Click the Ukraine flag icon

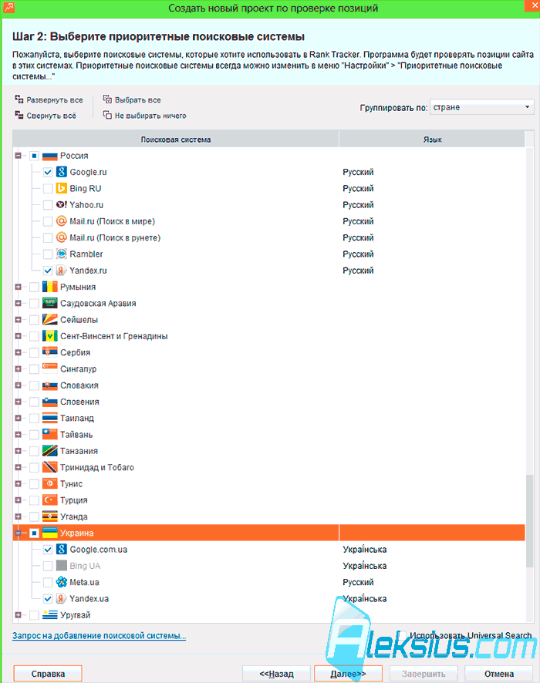point(49,533)
